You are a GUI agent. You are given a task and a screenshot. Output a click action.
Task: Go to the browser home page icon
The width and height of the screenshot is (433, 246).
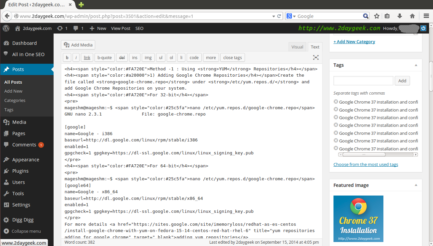pos(412,16)
